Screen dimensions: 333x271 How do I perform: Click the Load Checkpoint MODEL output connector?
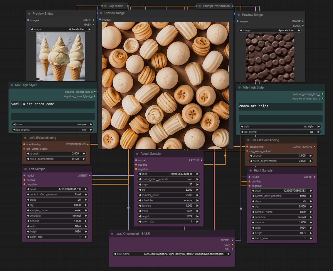coord(233,240)
